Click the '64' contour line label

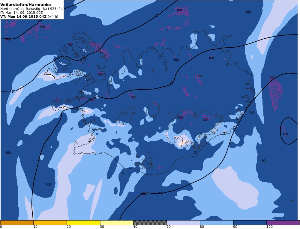coord(161,193)
